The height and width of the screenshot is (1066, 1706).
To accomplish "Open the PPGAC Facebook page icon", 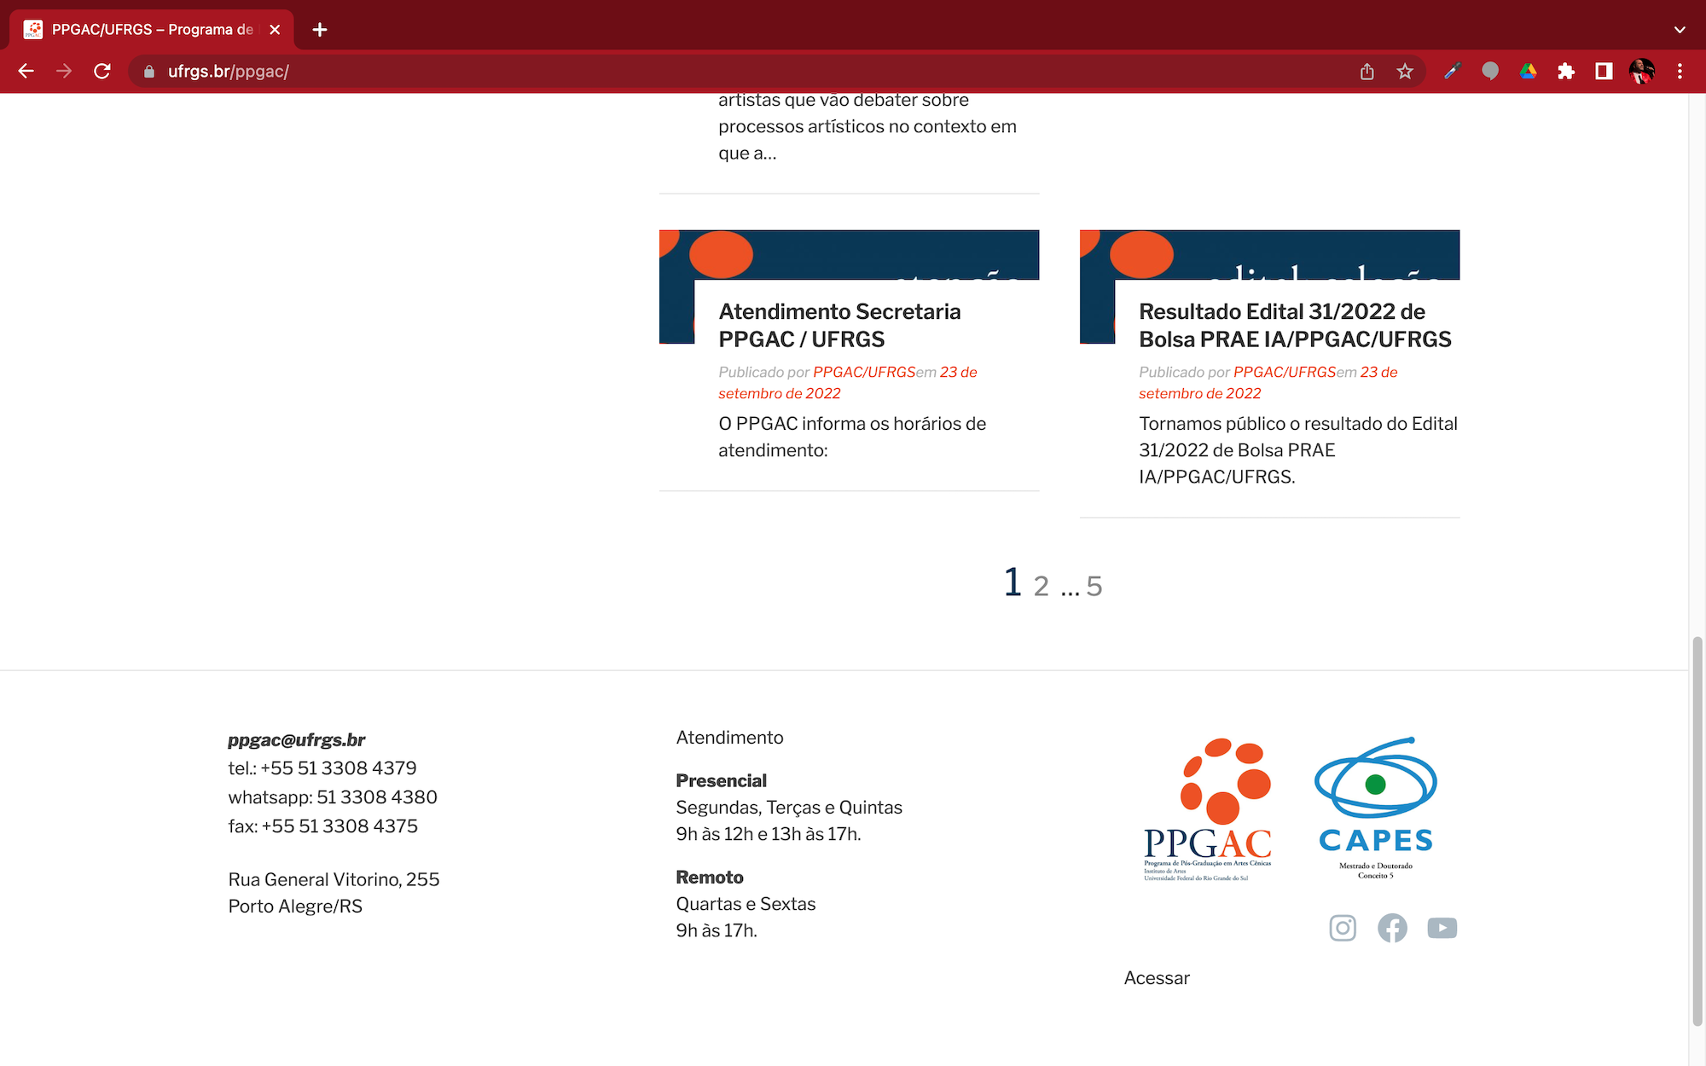I will coord(1392,928).
